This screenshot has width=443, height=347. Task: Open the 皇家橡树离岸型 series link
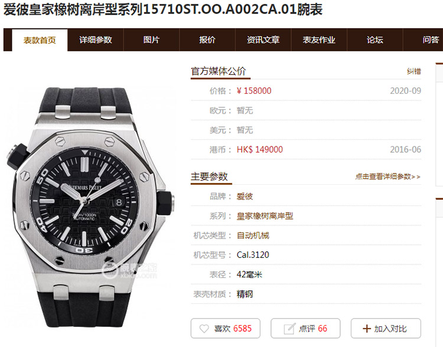(265, 216)
